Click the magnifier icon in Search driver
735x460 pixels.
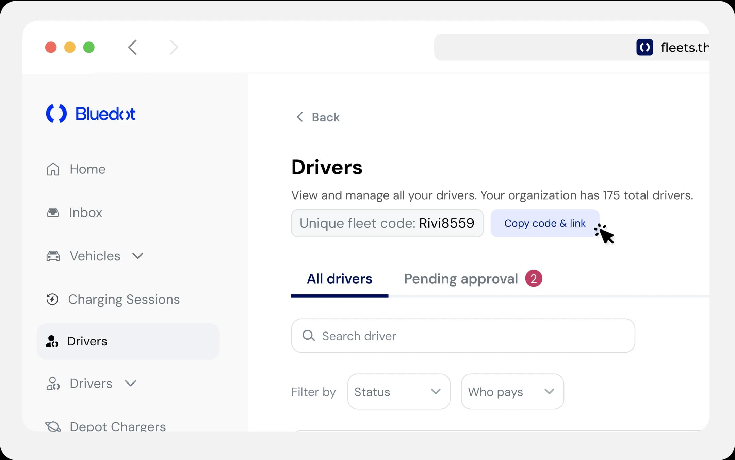coord(308,336)
